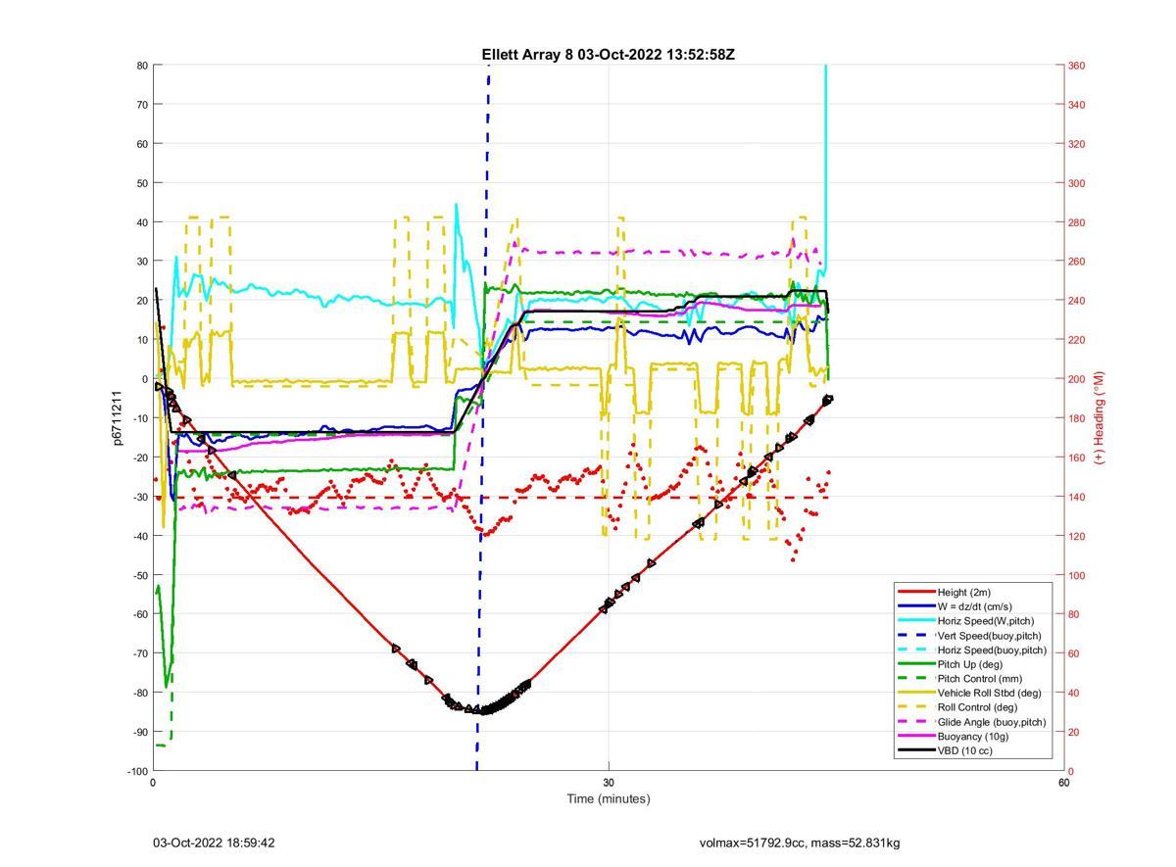Click the "volmax=51792.9cc, mass=52.831kg" footer text
Screen dimensions: 1176x867
coord(800,843)
